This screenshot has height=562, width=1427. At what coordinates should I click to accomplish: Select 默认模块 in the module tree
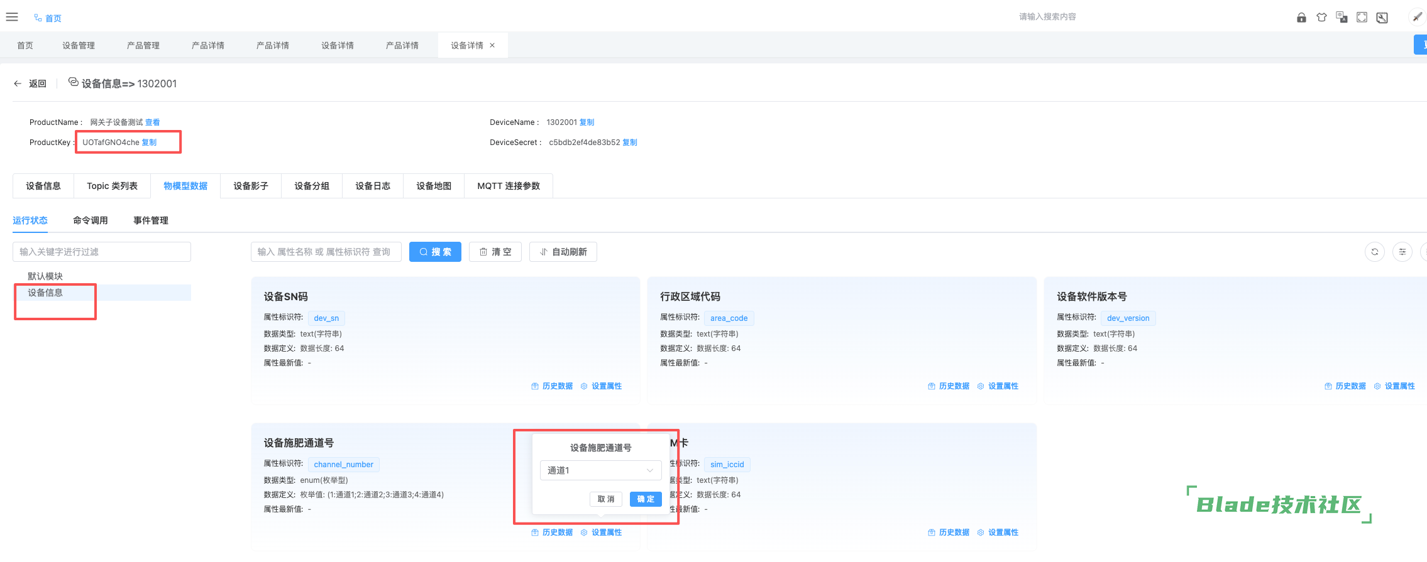pos(45,276)
